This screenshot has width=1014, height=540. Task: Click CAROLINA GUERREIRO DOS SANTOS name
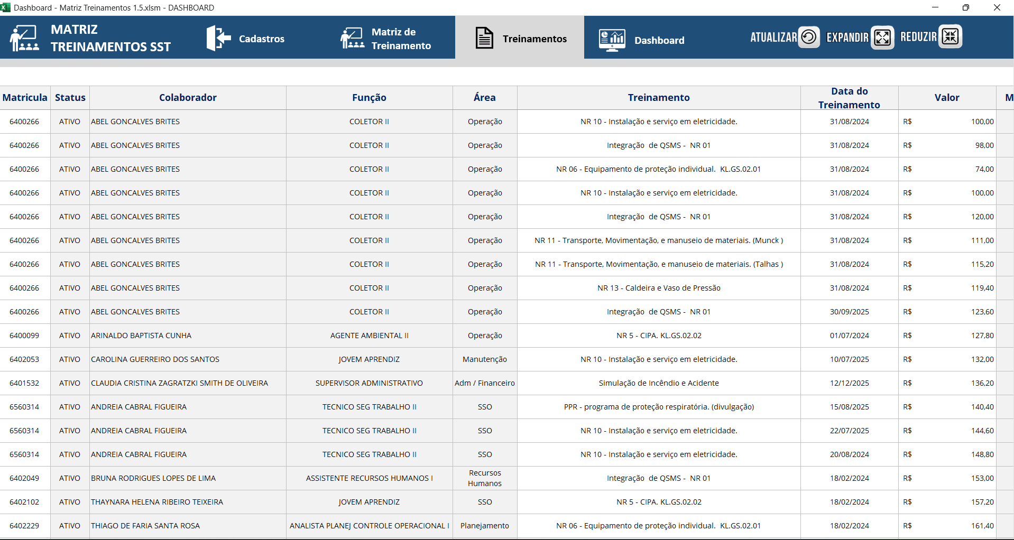point(155,359)
